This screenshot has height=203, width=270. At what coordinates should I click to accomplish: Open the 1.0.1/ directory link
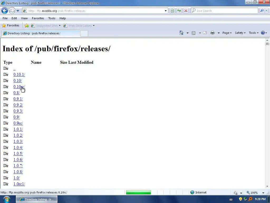(x=18, y=129)
